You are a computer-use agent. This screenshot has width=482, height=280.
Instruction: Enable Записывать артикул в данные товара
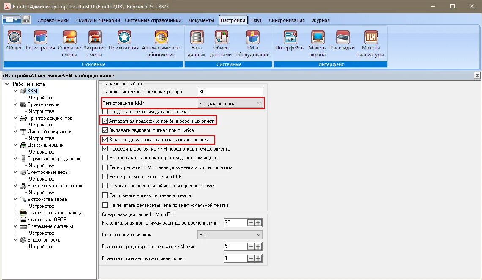click(105, 195)
